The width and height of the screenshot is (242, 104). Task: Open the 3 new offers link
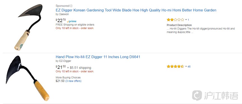[73, 81]
